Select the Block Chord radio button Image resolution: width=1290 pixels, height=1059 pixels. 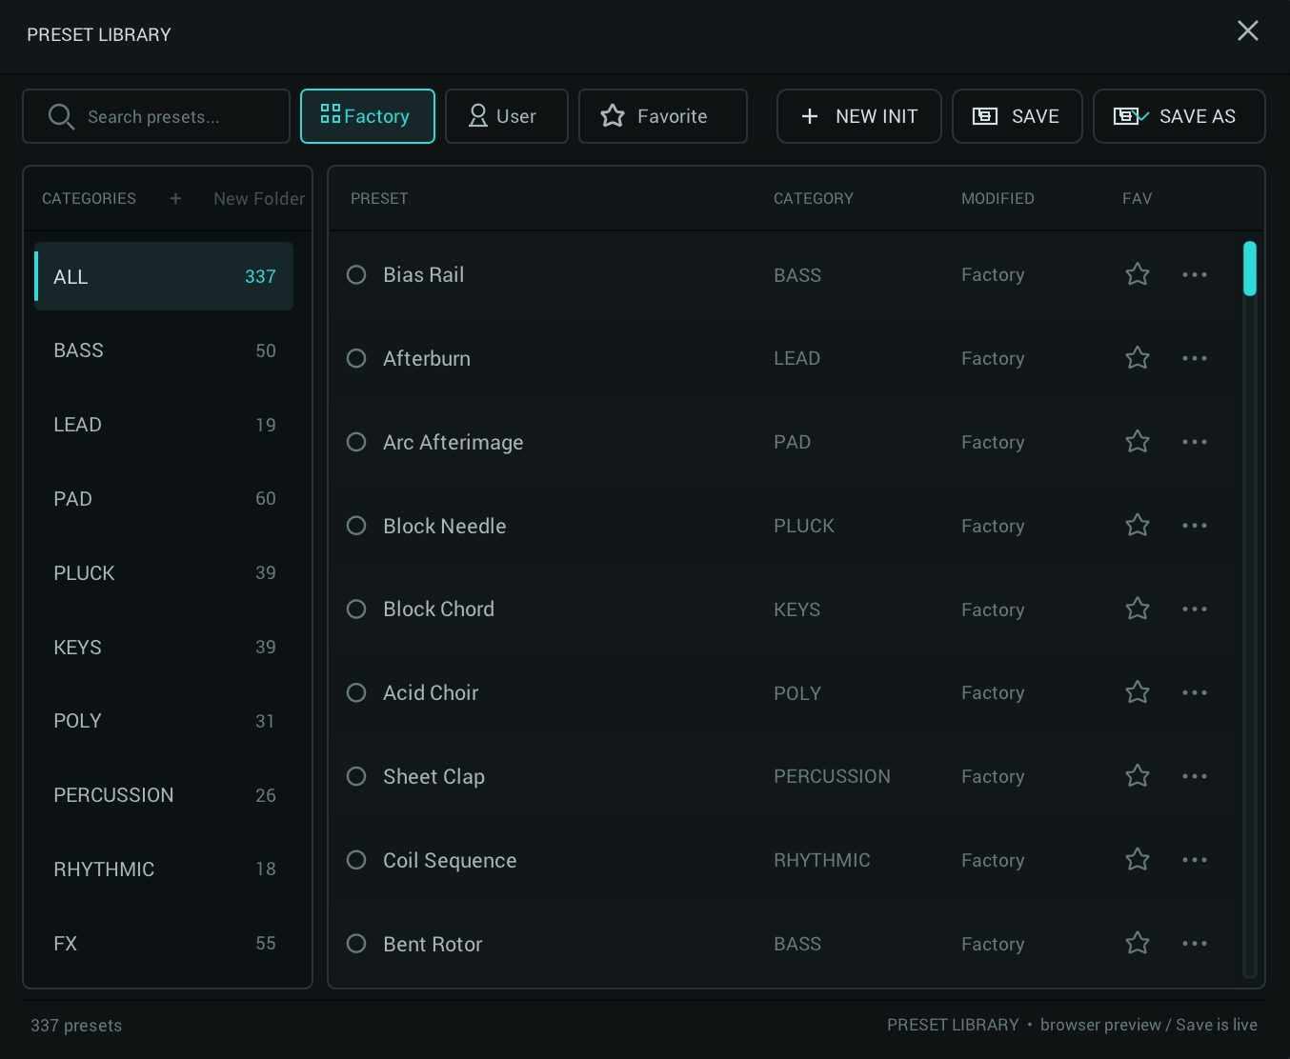point(356,609)
